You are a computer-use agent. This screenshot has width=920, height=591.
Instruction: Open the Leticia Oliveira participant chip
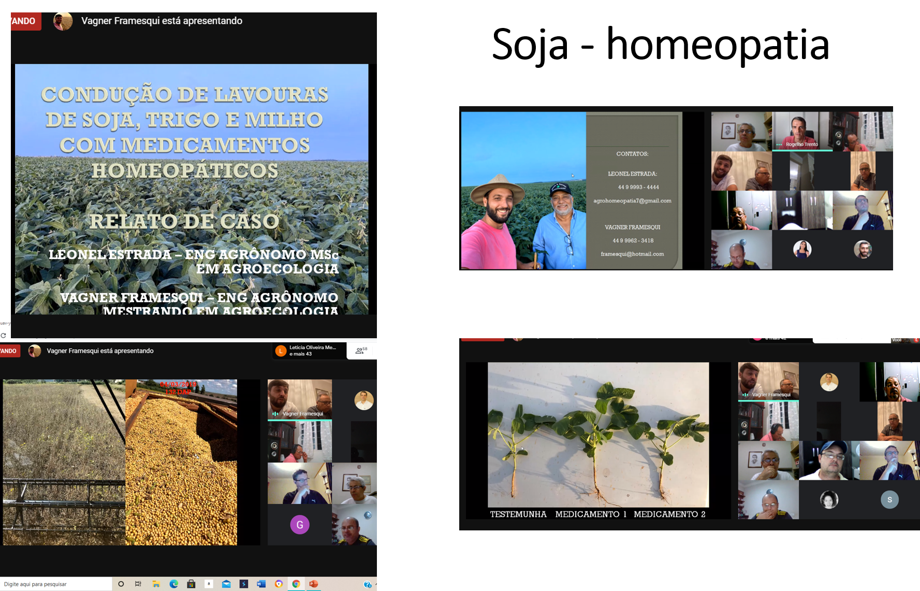tap(309, 351)
